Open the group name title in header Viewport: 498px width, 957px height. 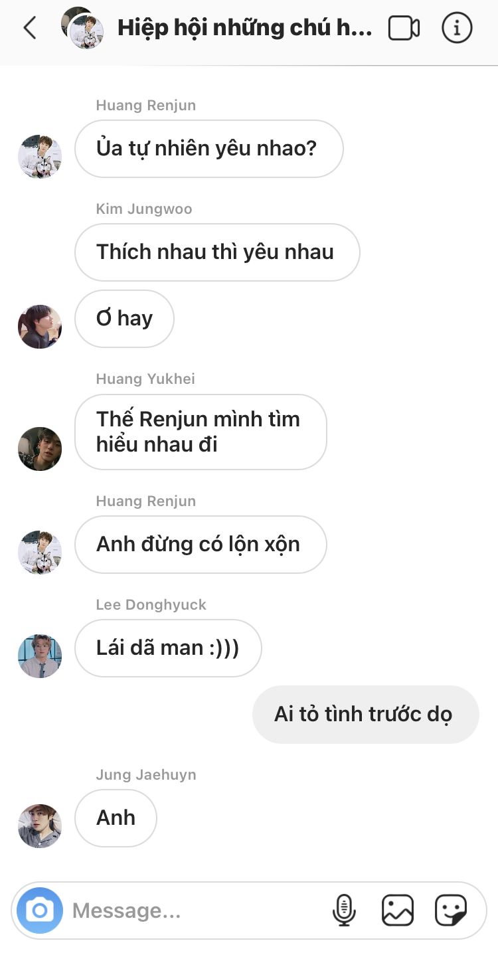[244, 28]
